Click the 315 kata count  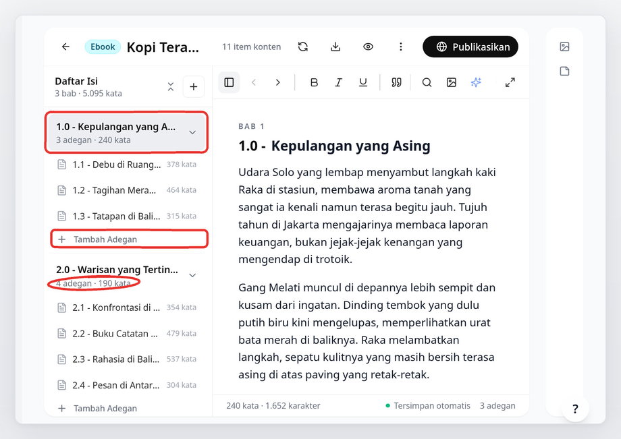(182, 216)
